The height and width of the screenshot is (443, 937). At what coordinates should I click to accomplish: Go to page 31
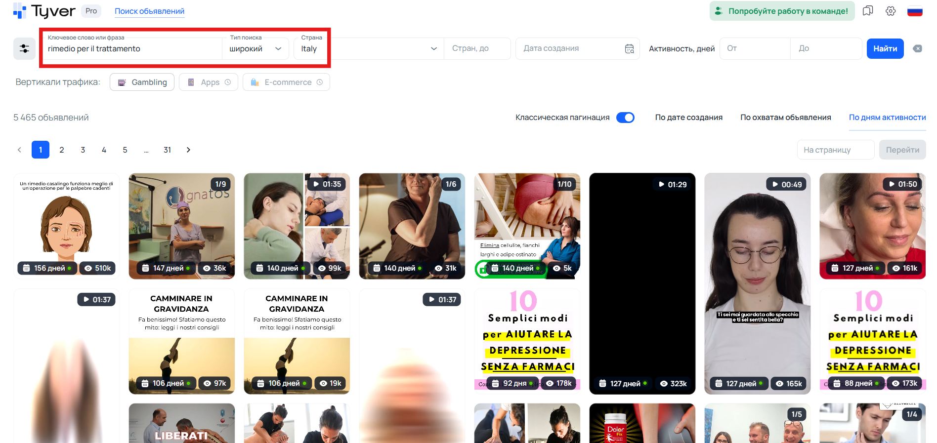[x=168, y=150]
